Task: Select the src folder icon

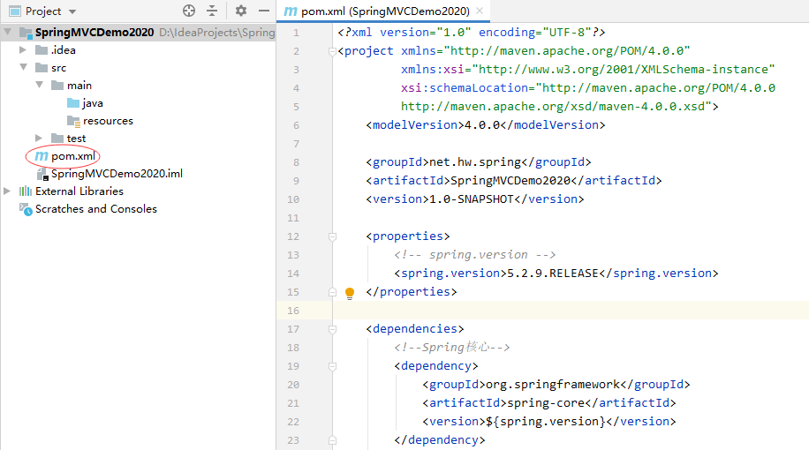Action: 42,68
